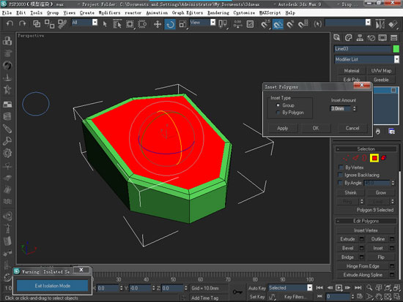The height and width of the screenshot is (302, 403).
Task: Click the Grow selection button
Action: [380, 193]
